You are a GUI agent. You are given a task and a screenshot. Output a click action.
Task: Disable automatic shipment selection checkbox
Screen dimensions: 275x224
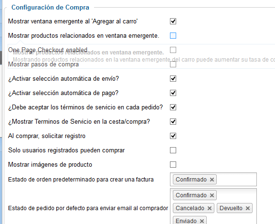[x=173, y=79]
